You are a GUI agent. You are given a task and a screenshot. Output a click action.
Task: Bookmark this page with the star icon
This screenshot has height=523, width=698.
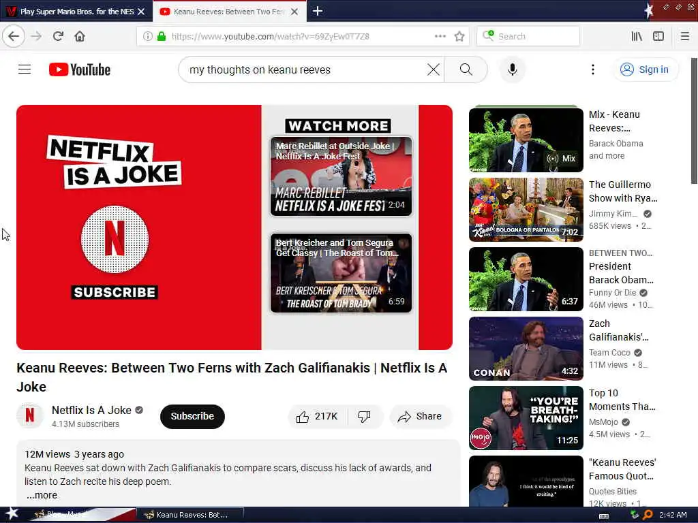tap(459, 36)
